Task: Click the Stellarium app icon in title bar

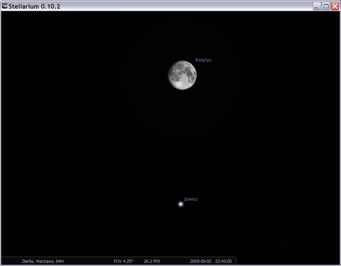Action: point(5,6)
